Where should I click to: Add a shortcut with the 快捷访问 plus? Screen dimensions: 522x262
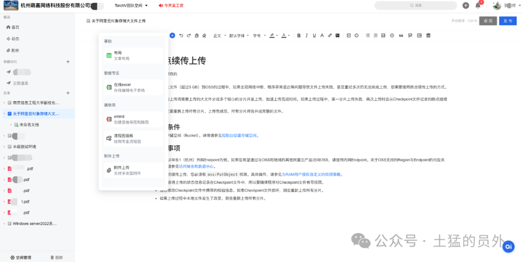click(68, 61)
